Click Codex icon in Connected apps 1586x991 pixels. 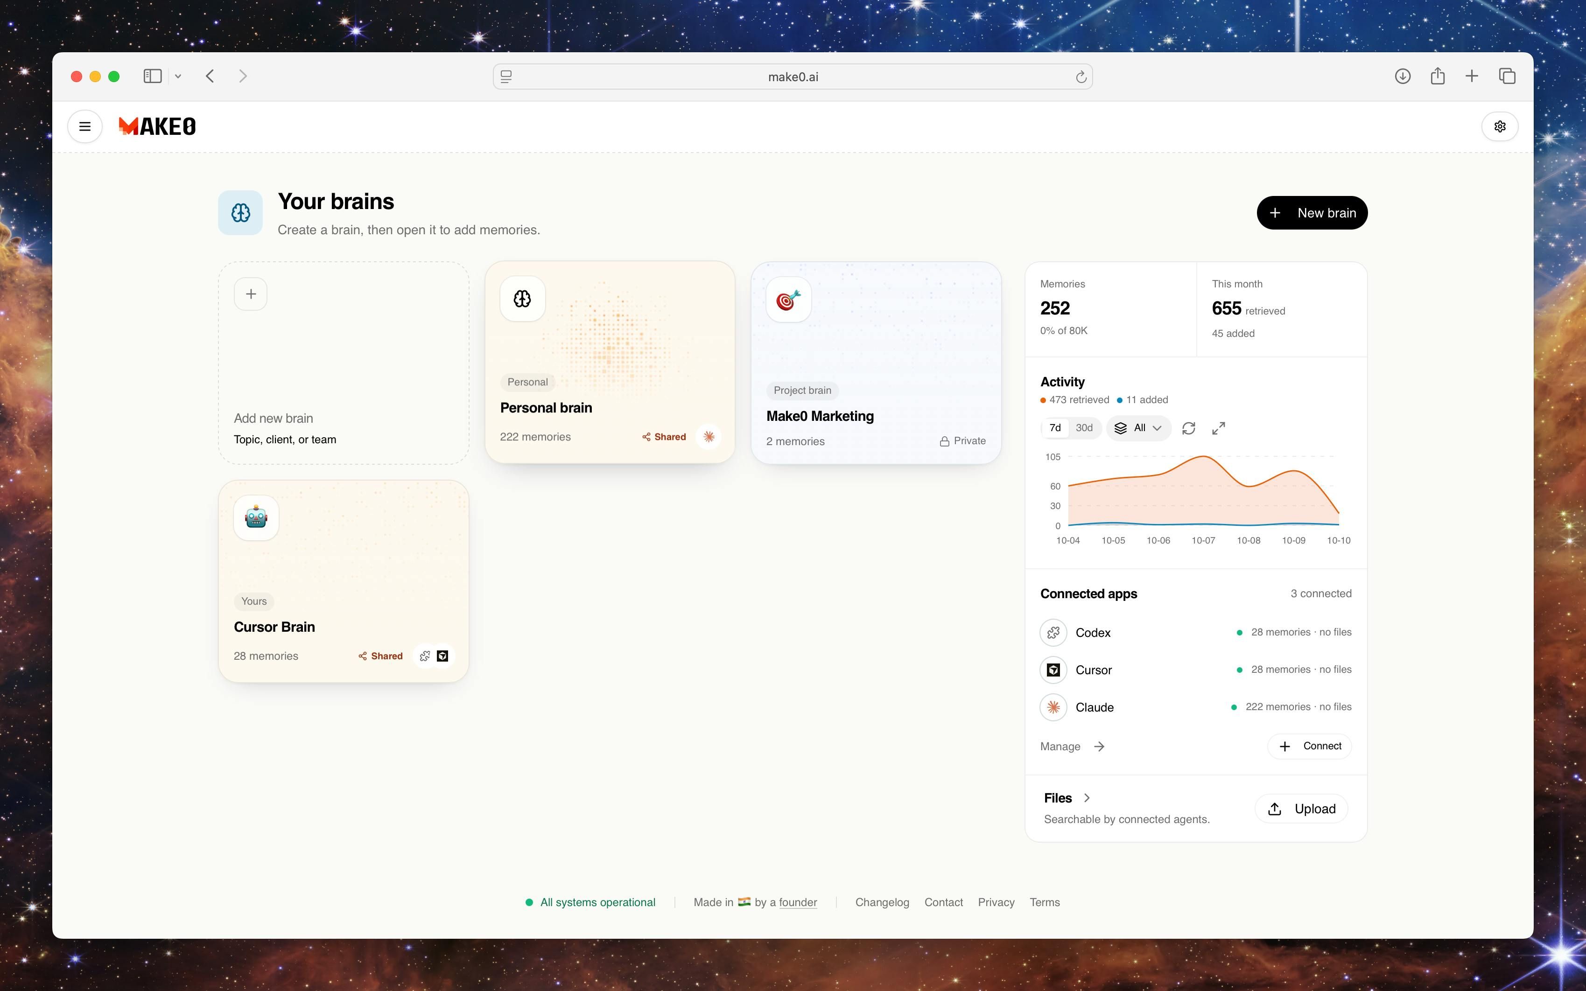pos(1053,633)
